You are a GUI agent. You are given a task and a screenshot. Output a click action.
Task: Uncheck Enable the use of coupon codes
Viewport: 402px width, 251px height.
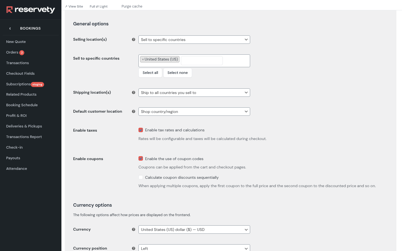(141, 158)
